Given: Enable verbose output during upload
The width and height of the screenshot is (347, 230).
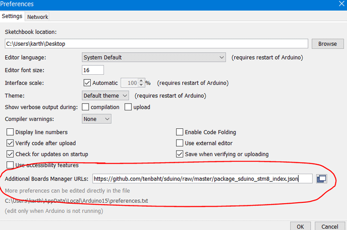Looking at the screenshot, I should 129,107.
